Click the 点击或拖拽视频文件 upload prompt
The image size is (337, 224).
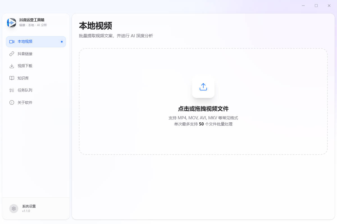click(x=203, y=109)
